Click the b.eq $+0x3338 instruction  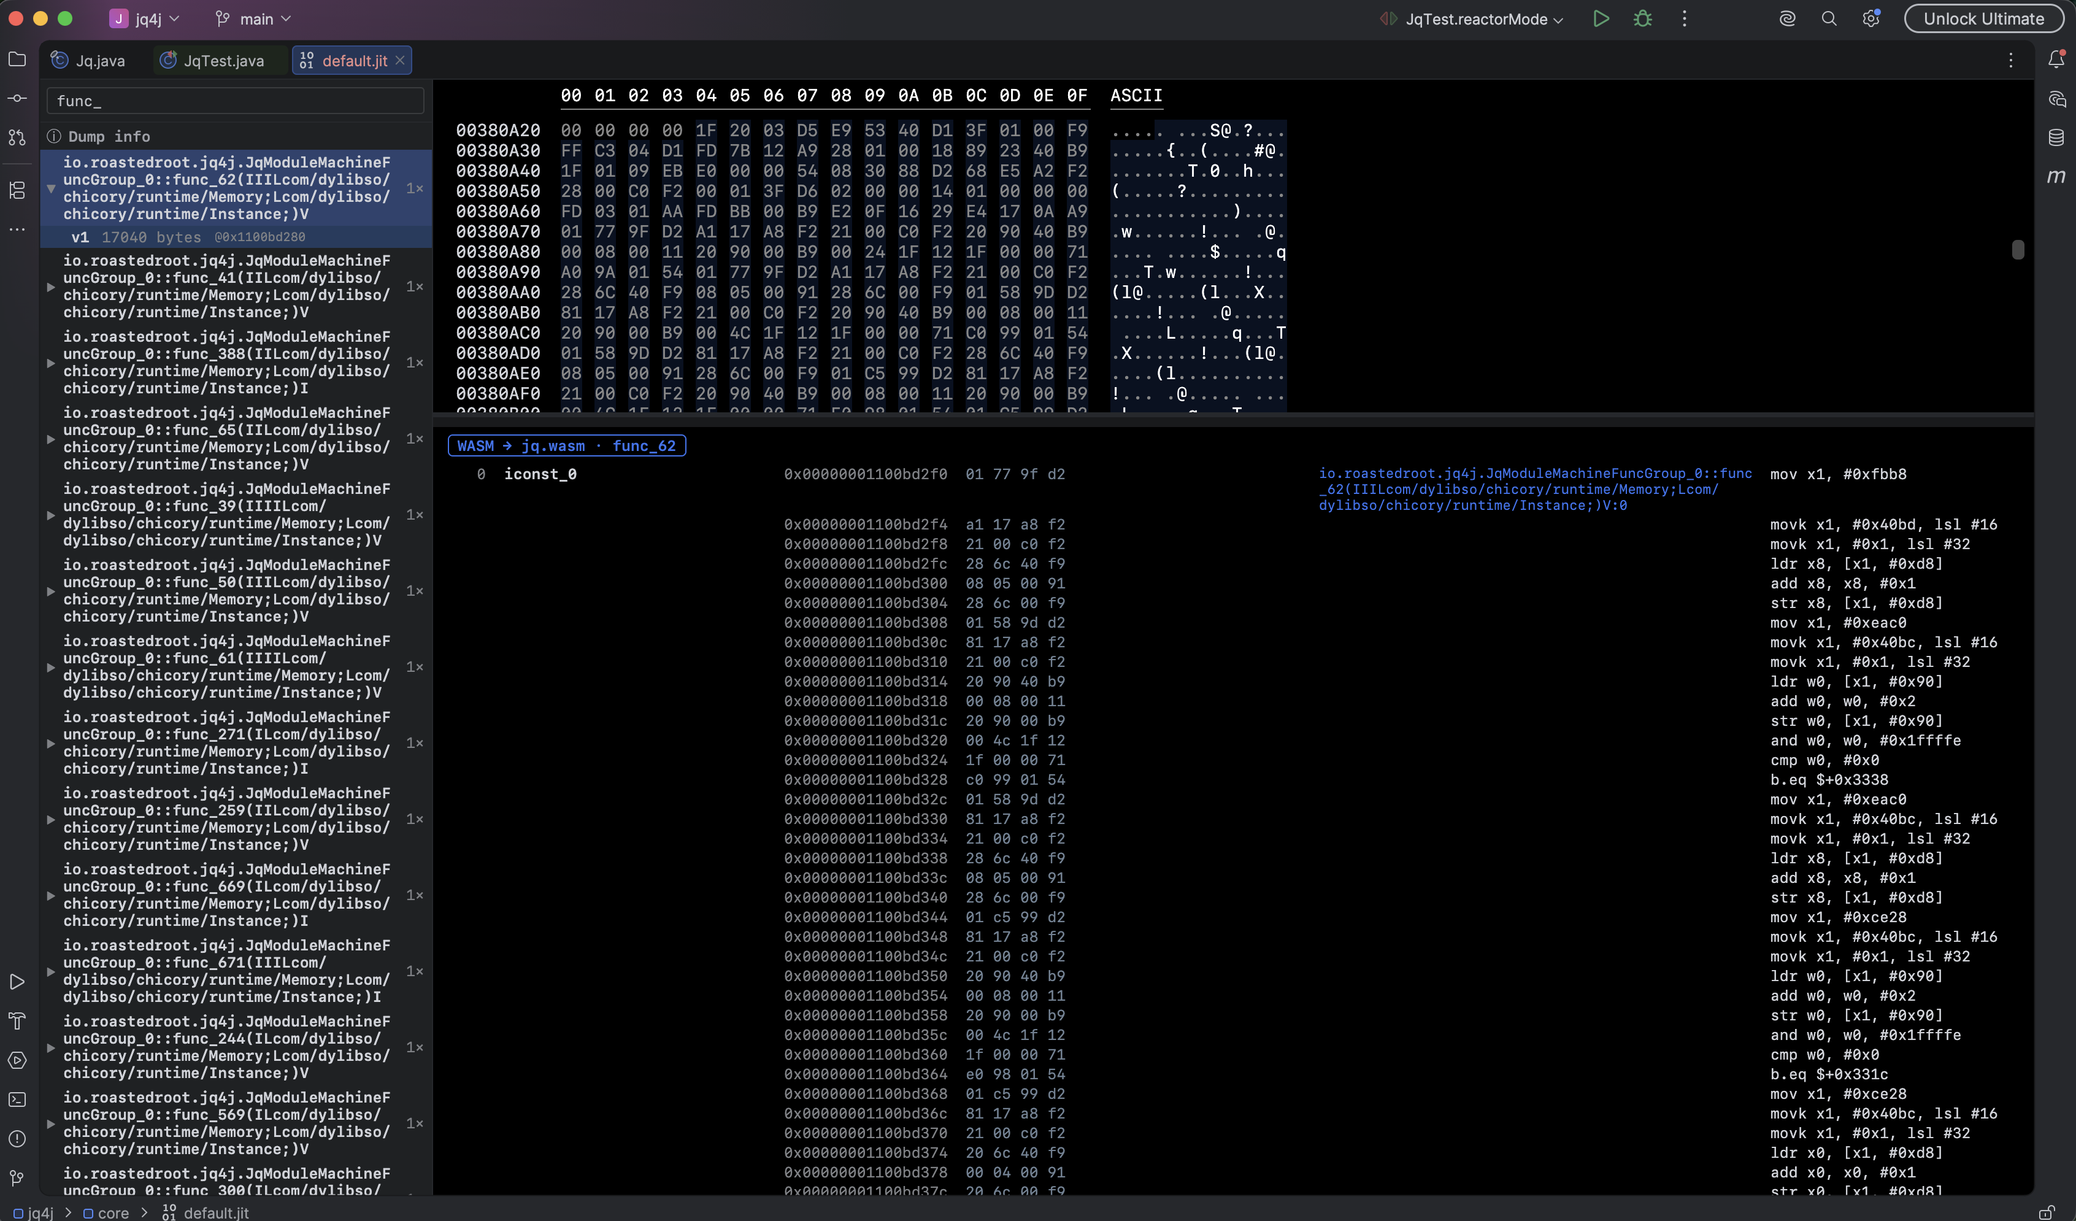click(1829, 779)
